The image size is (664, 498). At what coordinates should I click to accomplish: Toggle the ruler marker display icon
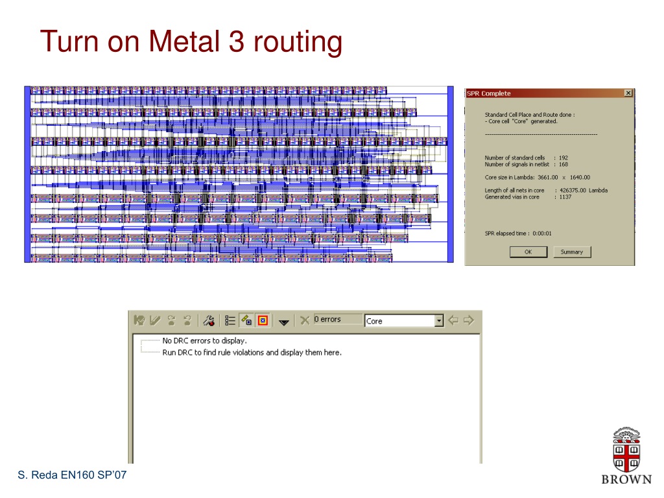coord(246,320)
